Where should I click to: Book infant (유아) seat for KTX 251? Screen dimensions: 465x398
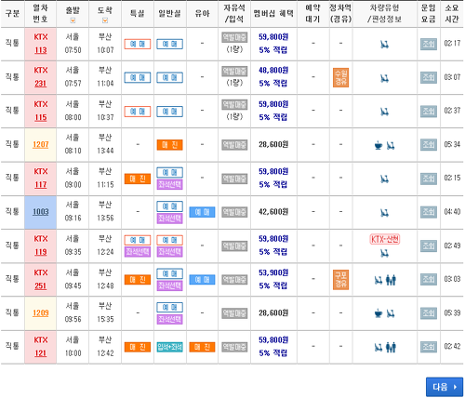[202, 280]
